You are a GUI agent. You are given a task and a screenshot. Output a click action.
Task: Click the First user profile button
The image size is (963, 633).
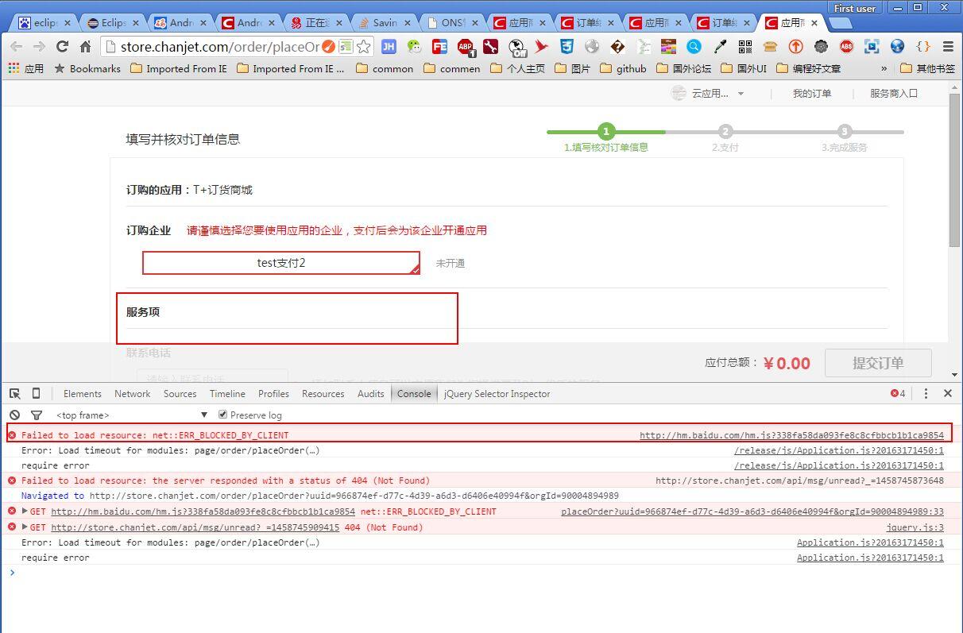[x=855, y=8]
